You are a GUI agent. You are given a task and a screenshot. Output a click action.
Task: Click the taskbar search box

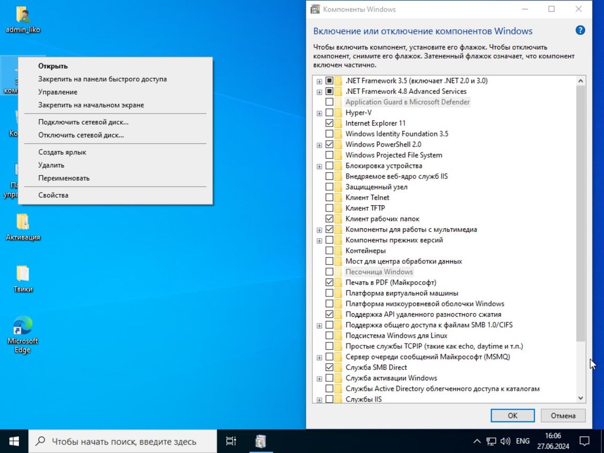pos(122,441)
